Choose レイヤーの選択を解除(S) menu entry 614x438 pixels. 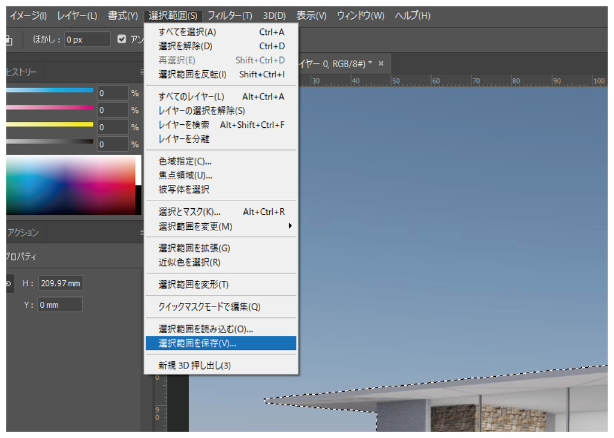(x=221, y=111)
